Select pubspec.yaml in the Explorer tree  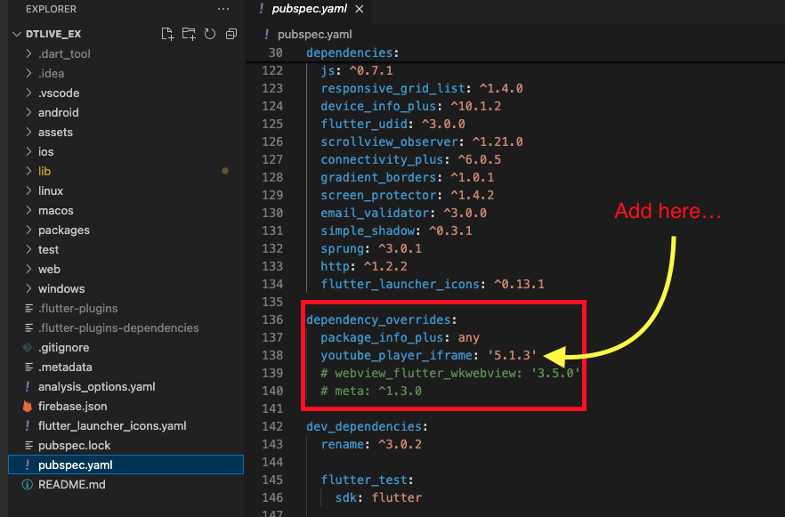pos(125,464)
